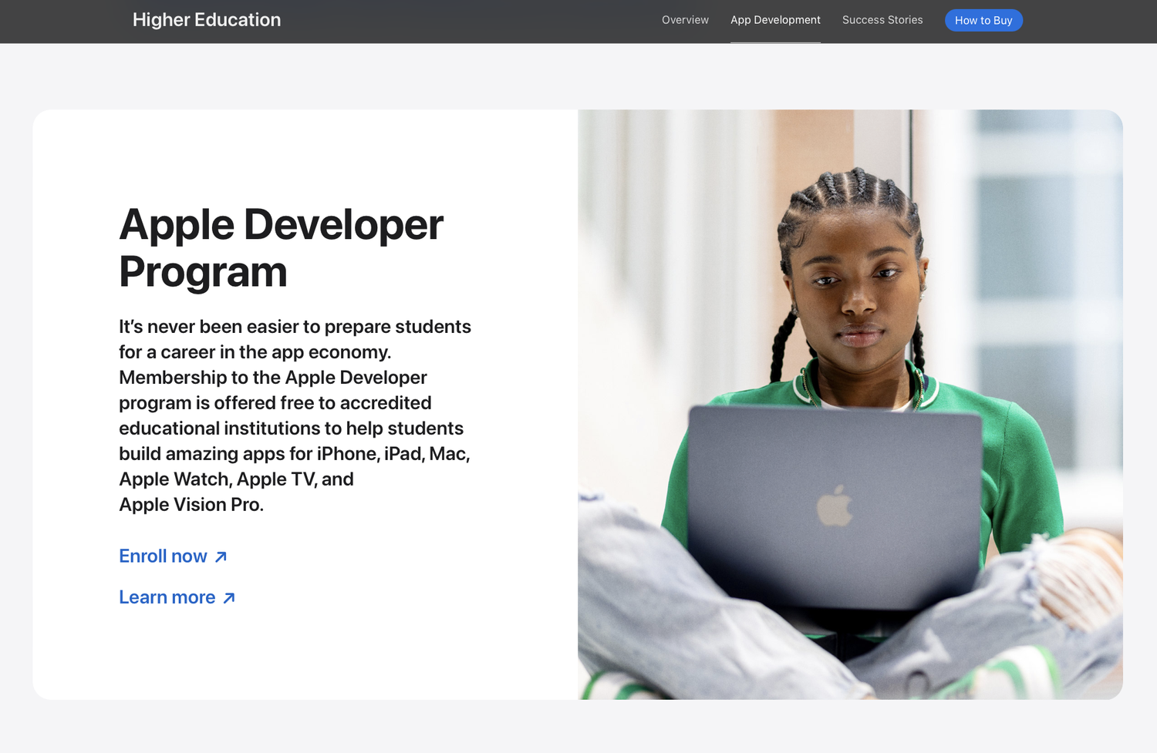This screenshot has height=753, width=1157.
Task: Click the arrow icon beside Learn more
Action: click(x=228, y=598)
